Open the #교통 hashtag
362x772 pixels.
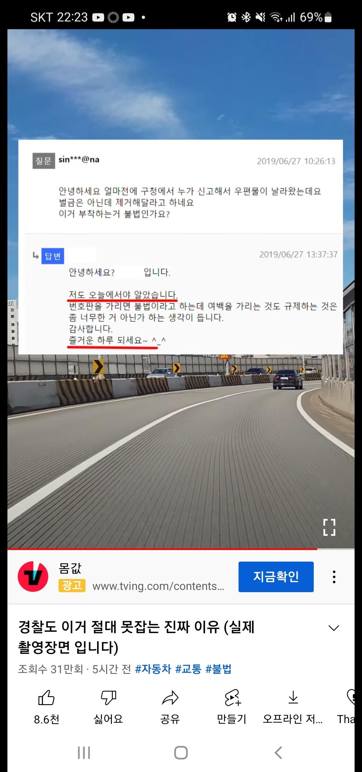pos(188,669)
